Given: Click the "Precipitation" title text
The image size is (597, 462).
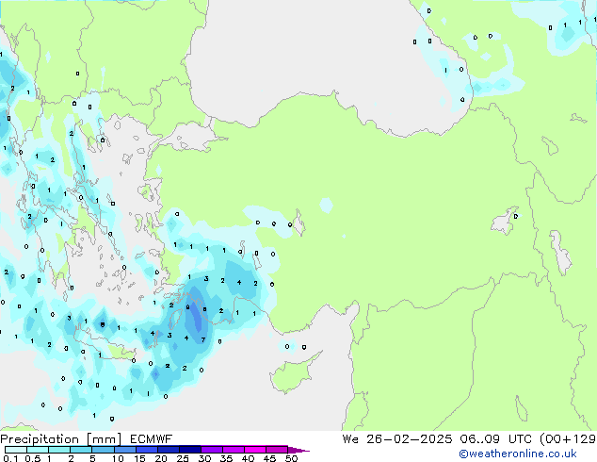Looking at the screenshot, I should coord(40,439).
